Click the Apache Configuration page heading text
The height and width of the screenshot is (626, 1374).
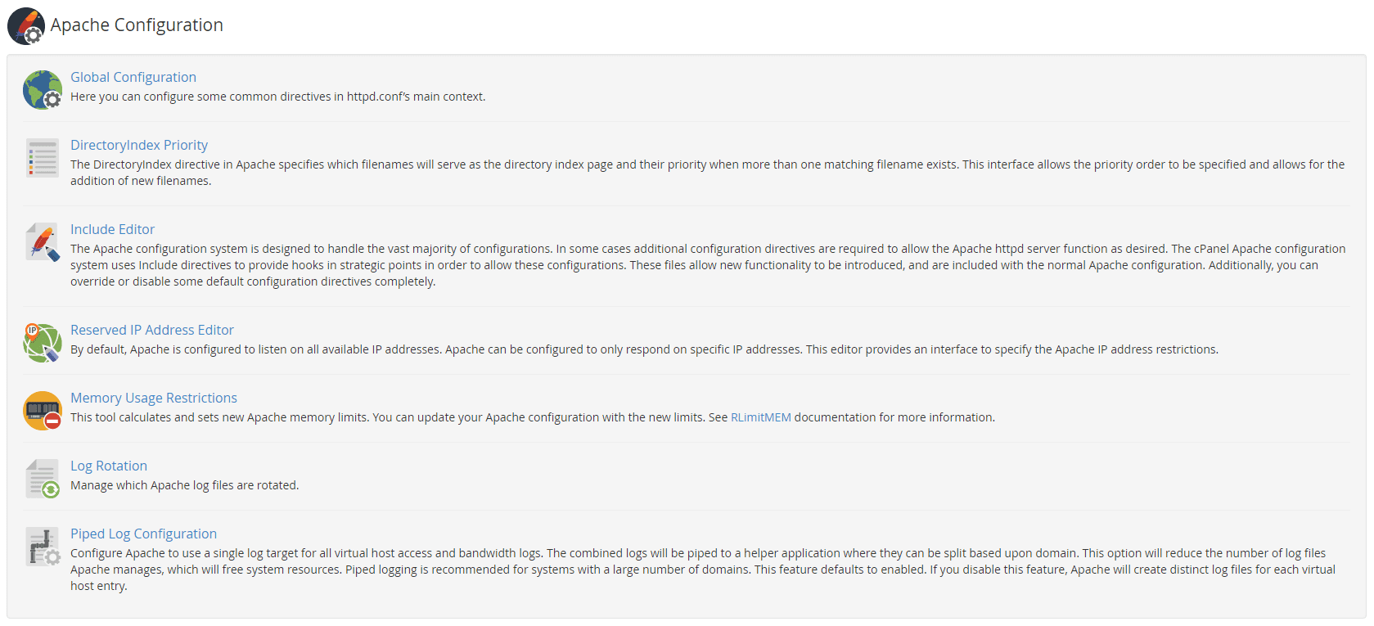pyautogui.click(x=137, y=25)
